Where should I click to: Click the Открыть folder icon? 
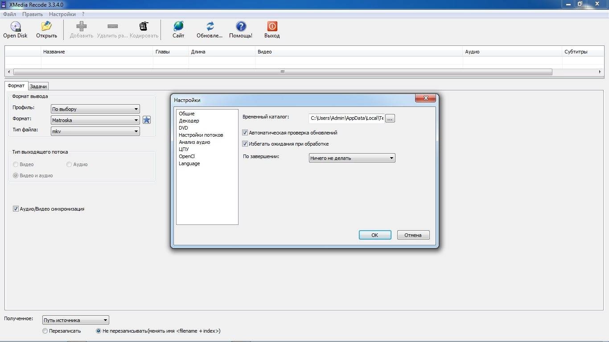(46, 26)
